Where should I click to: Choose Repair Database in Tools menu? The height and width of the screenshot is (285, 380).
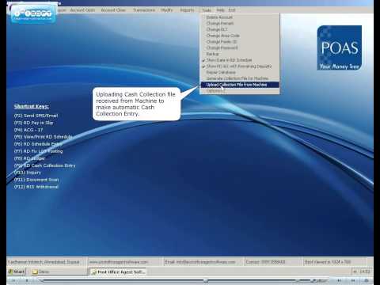221,72
